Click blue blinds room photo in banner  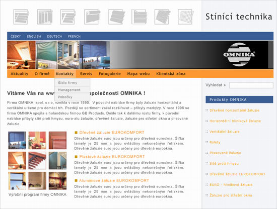click(x=95, y=55)
